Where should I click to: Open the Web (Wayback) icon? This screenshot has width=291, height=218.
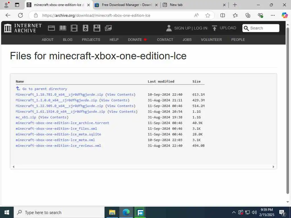tap(51, 28)
